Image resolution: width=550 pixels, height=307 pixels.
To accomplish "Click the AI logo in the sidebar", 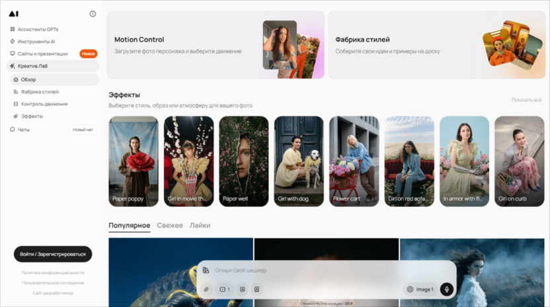I will point(14,14).
